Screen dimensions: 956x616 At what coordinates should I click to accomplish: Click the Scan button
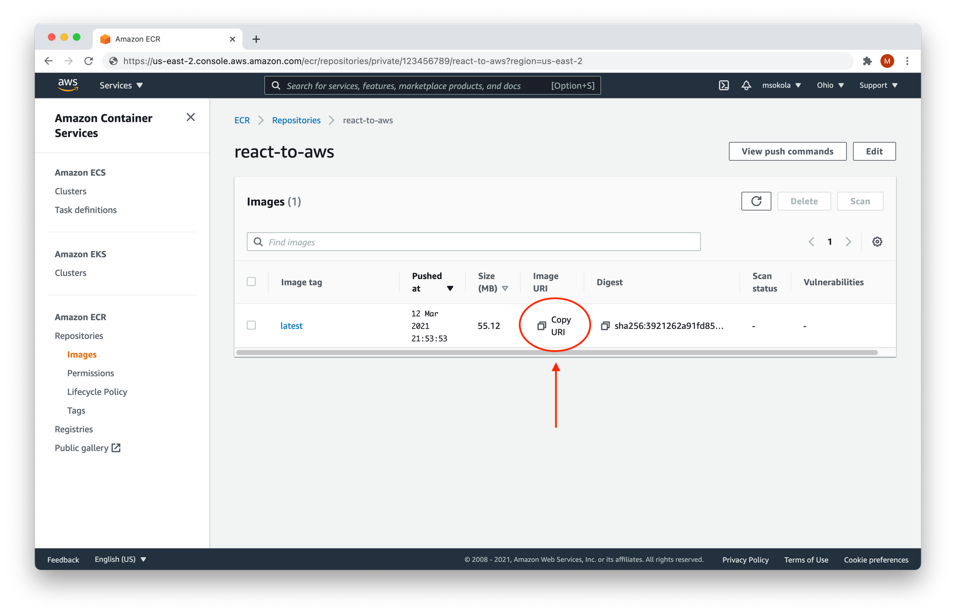pyautogui.click(x=860, y=201)
